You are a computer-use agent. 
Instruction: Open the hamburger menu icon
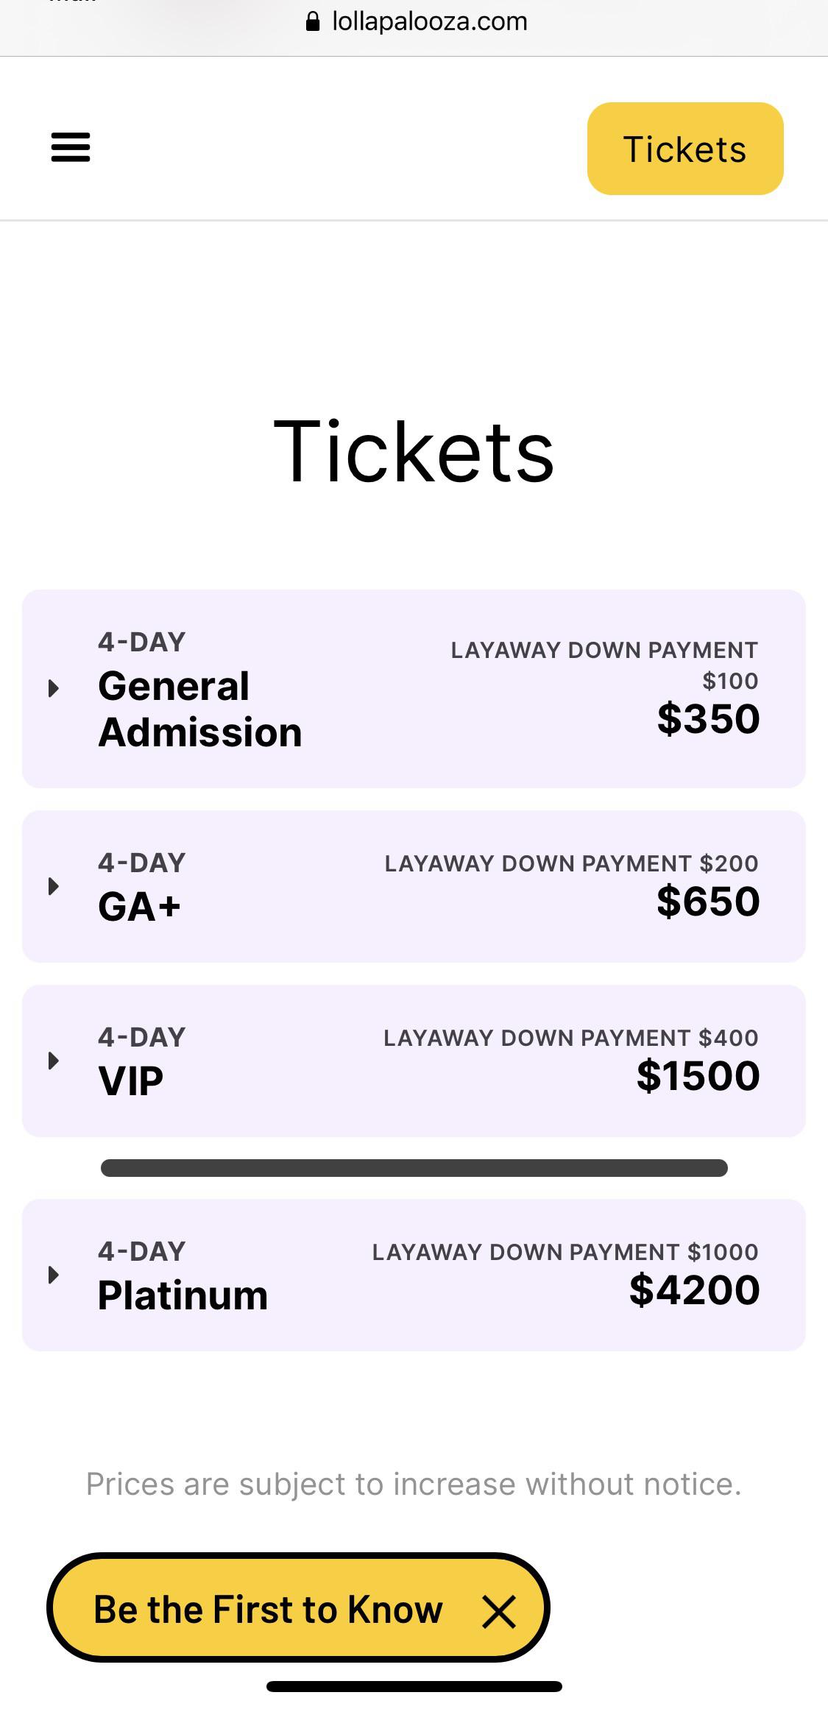click(x=71, y=147)
